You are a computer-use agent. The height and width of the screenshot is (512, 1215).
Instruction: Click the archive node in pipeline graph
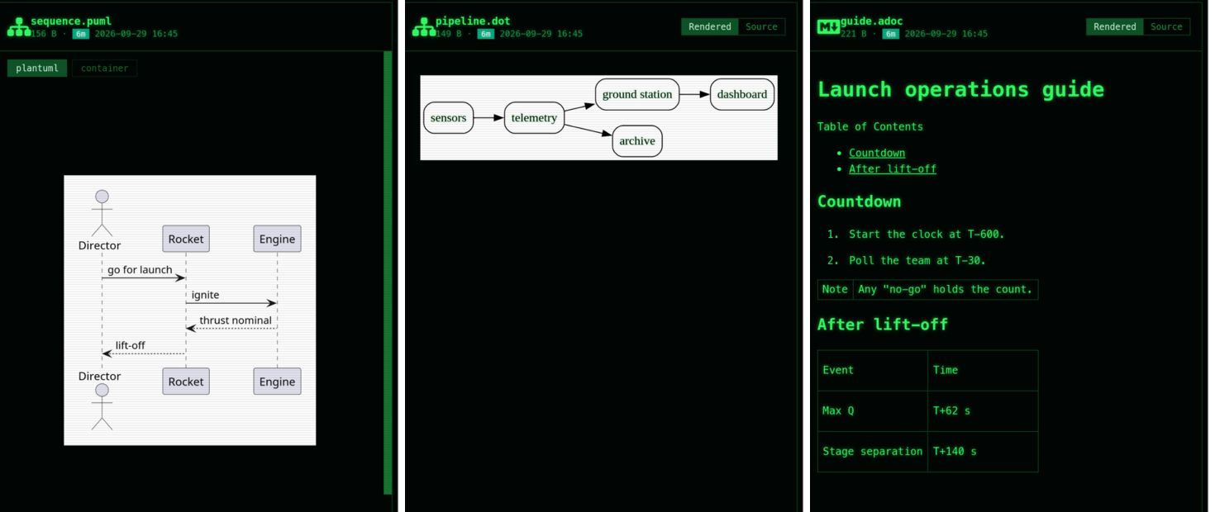click(x=637, y=141)
